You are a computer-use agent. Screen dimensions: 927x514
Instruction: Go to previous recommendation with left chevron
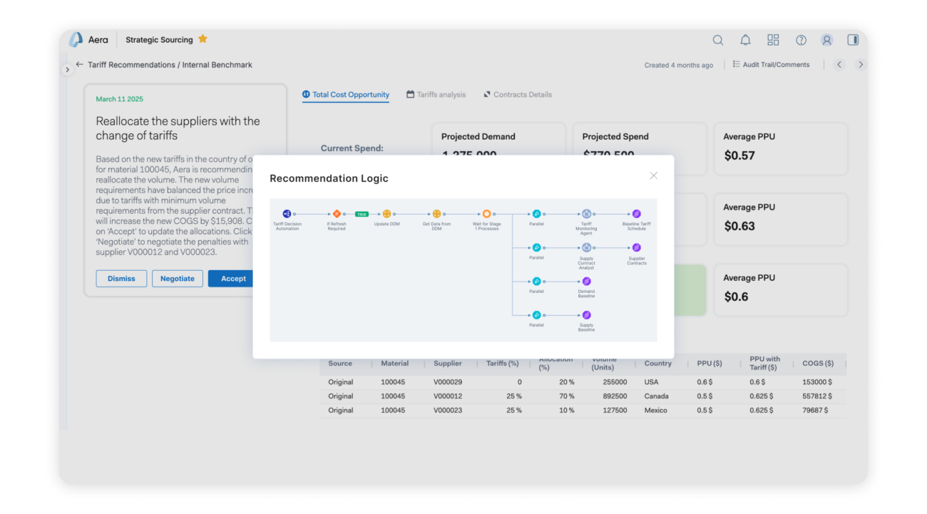tap(839, 65)
